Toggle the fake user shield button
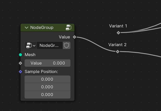 pos(67,45)
